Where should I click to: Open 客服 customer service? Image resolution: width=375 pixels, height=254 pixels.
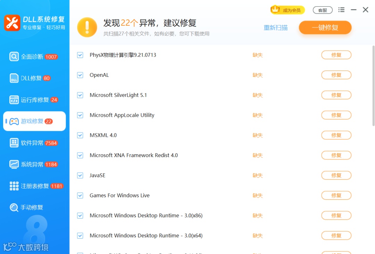coord(323,10)
